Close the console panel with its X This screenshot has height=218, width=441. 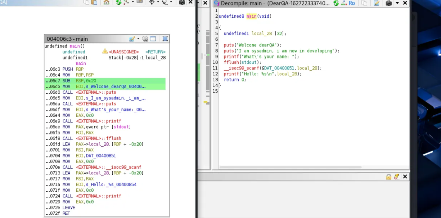405,177
